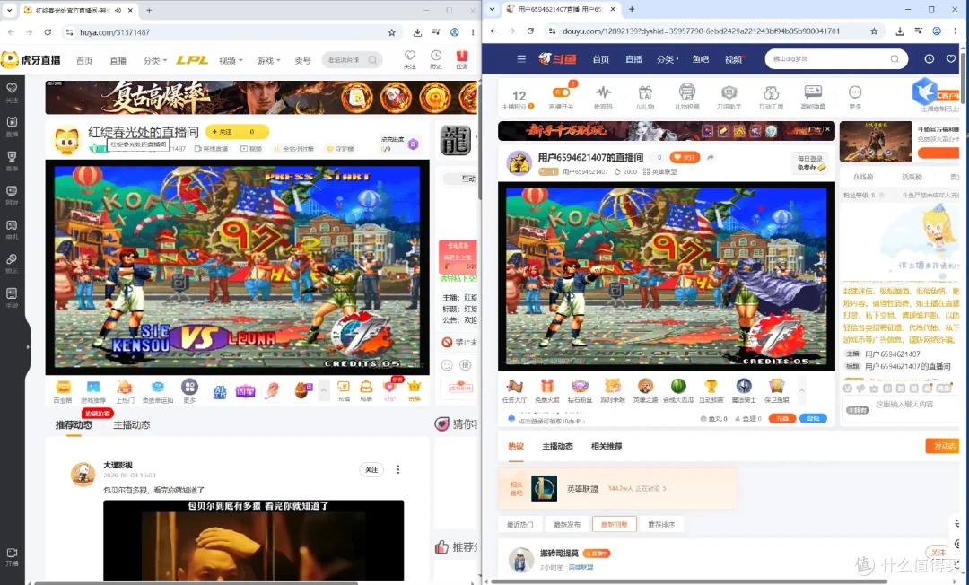Viewport: 969px width, 585px height.
Task: Open 英雄联盟 topic card on Douyu
Action: [617, 489]
